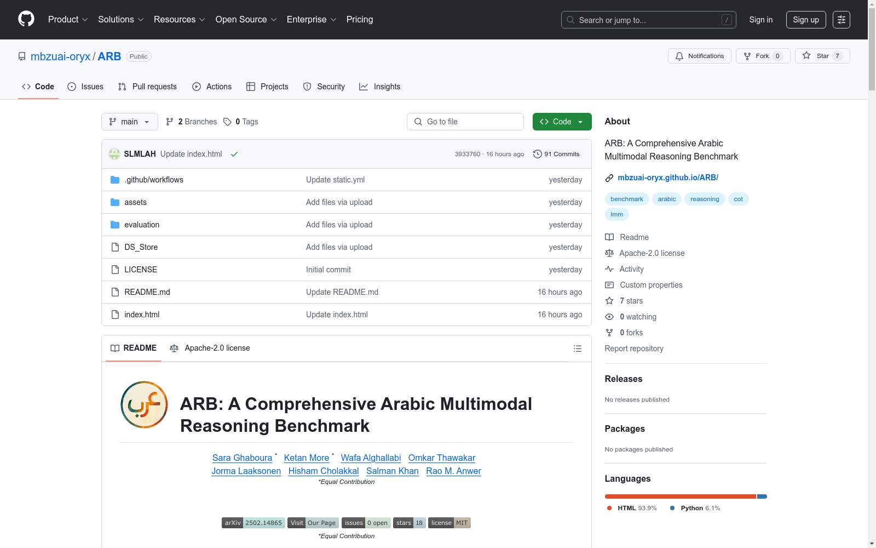Click the SLMLAH avatar icon

point(114,154)
